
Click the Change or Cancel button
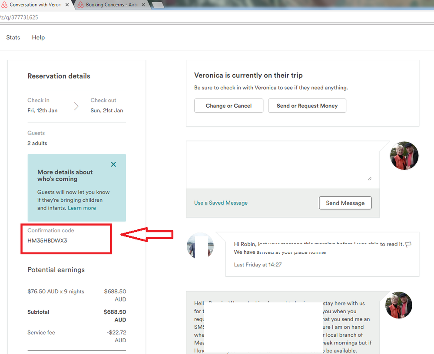pos(229,105)
